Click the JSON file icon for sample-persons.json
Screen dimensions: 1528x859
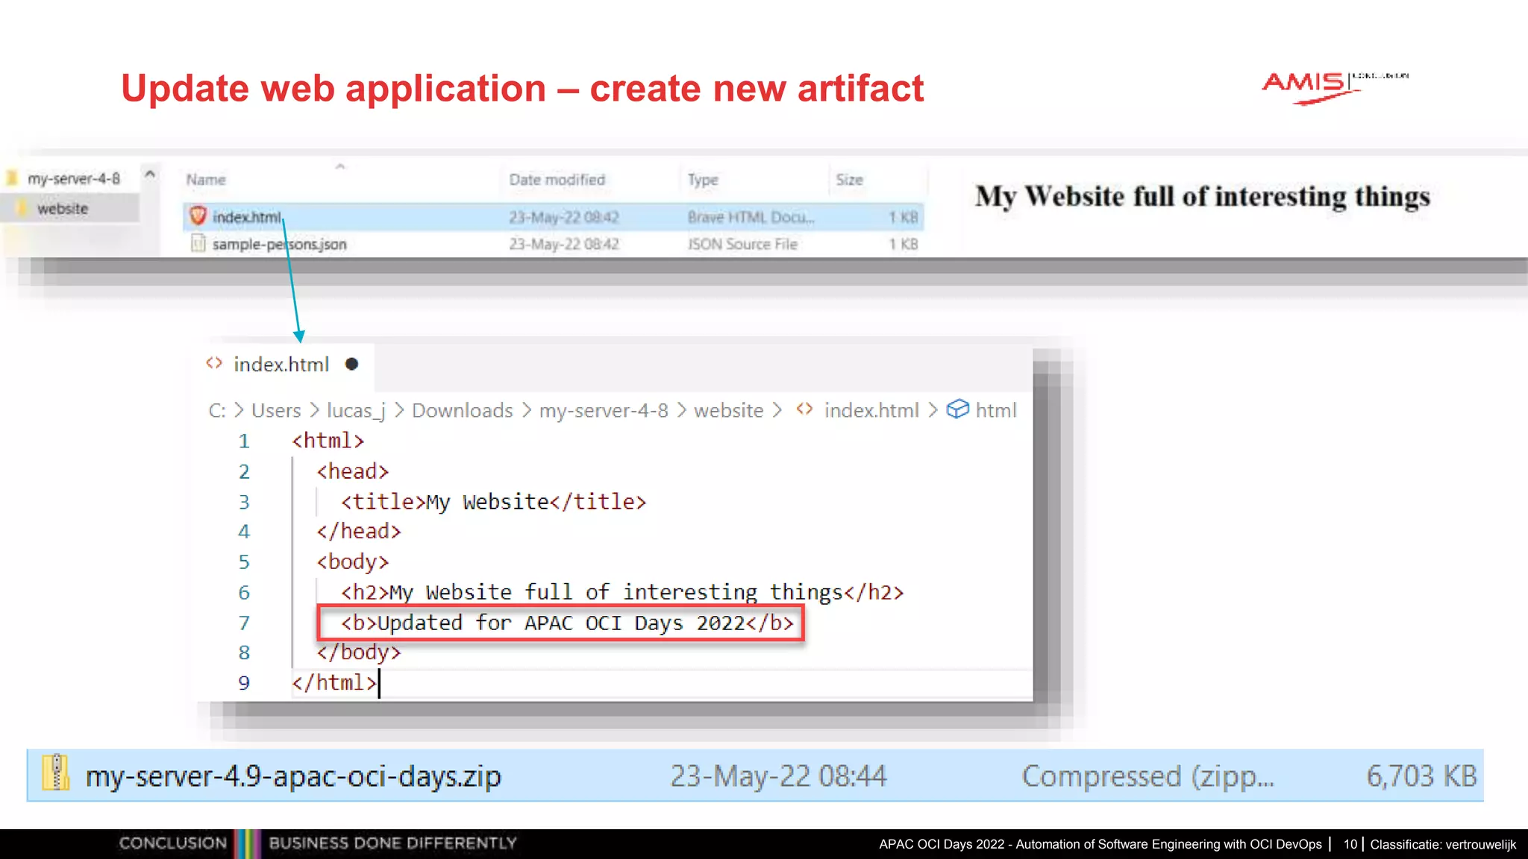[198, 243]
